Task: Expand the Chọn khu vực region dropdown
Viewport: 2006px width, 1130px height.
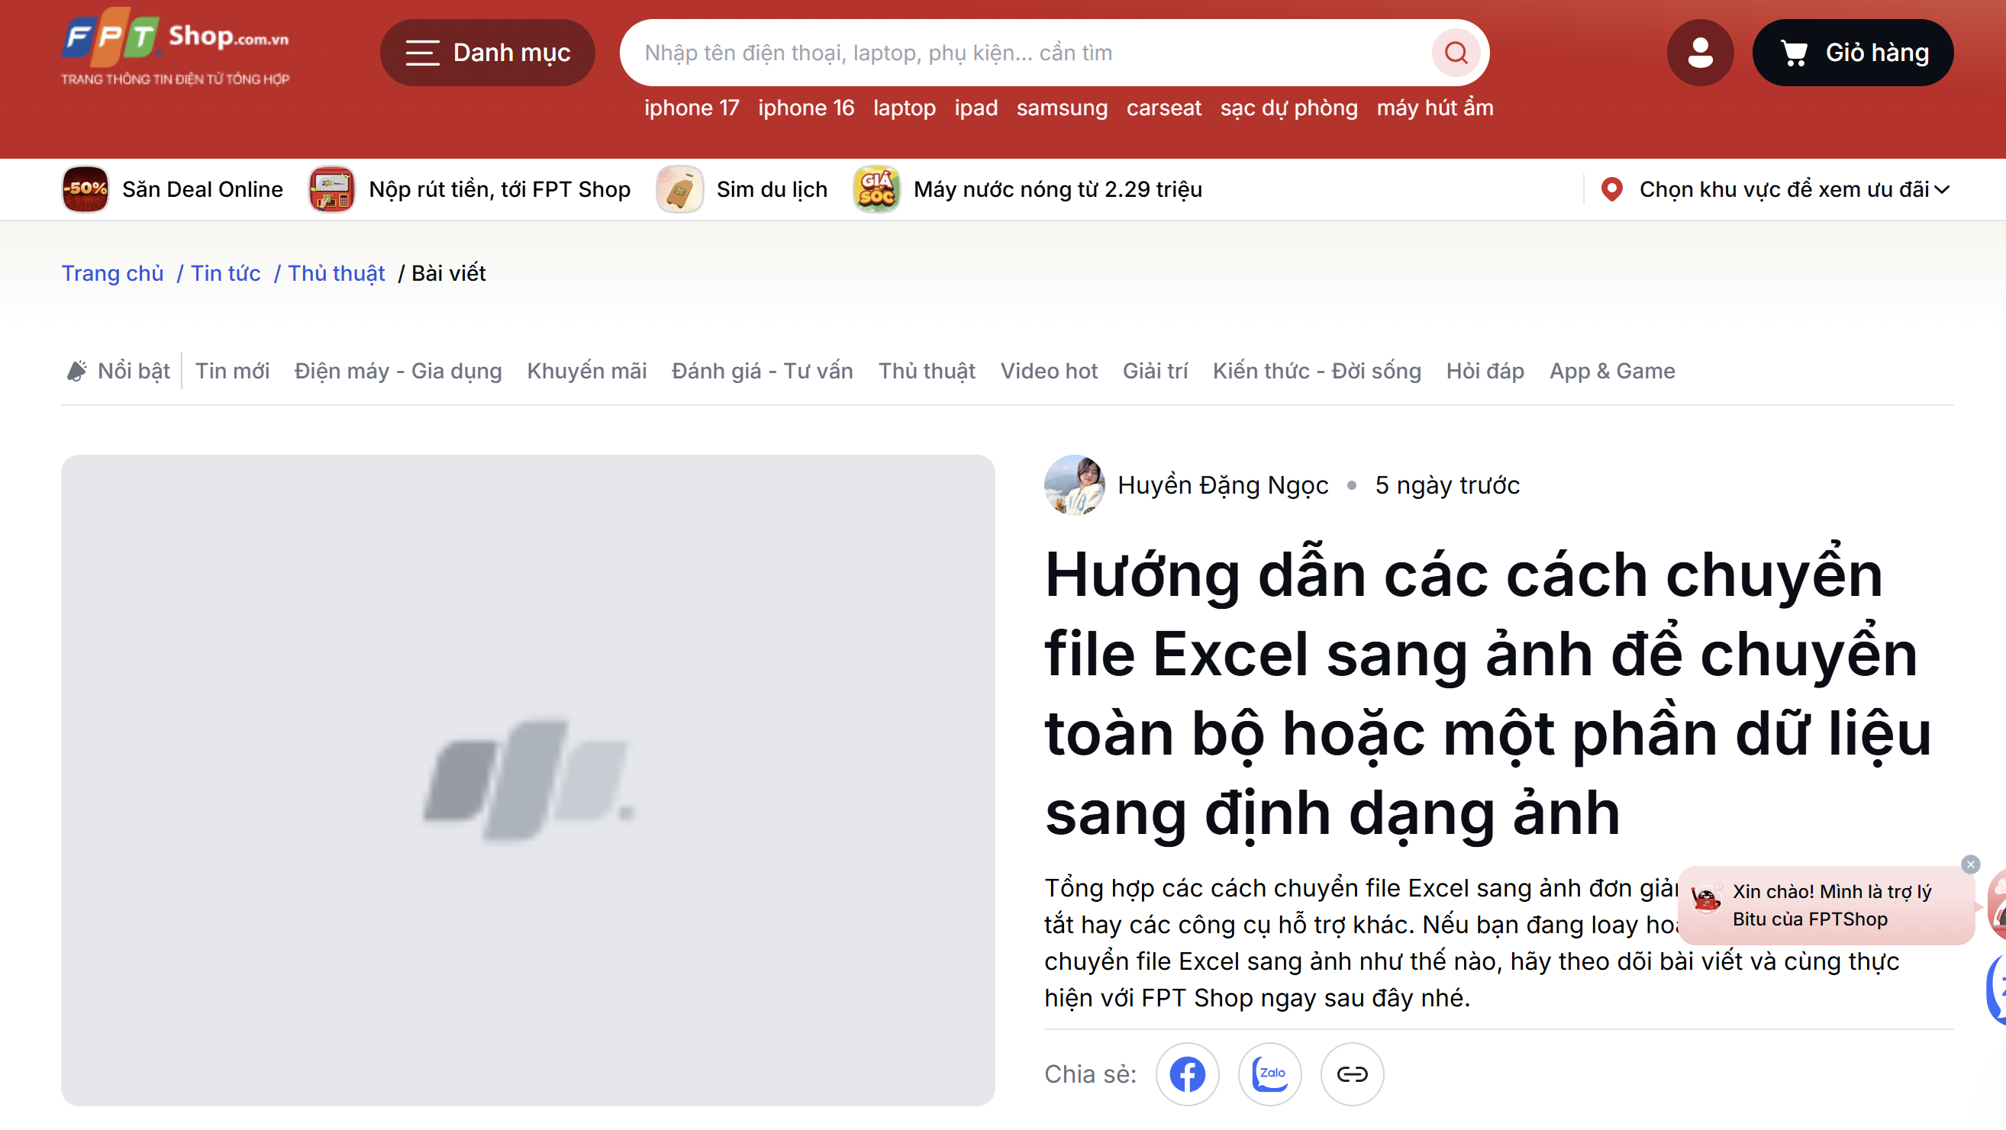Action: coord(1775,189)
